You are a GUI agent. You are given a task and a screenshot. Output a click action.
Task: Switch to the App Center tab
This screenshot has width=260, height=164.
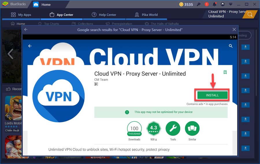click(x=62, y=15)
